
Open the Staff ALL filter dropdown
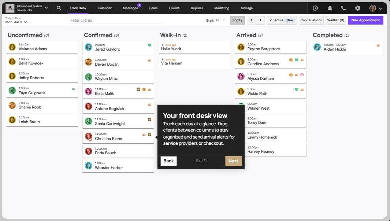pos(220,20)
